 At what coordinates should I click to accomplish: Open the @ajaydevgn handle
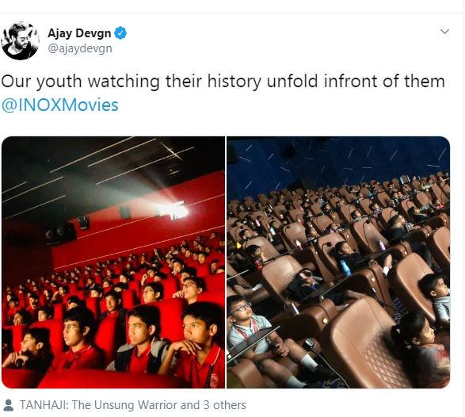click(80, 48)
